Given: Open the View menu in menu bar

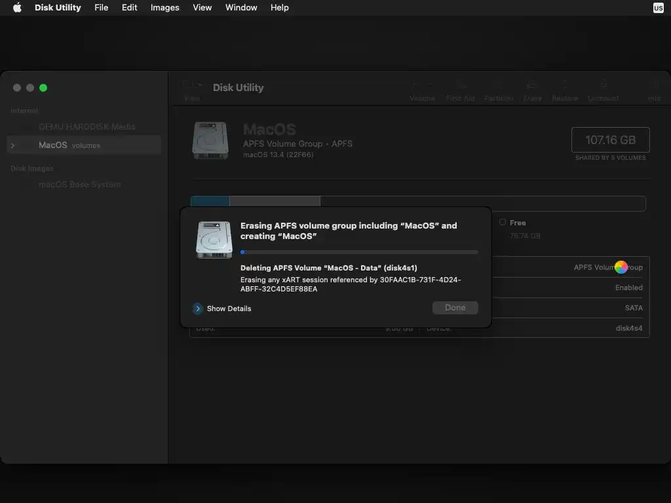Looking at the screenshot, I should coord(202,8).
